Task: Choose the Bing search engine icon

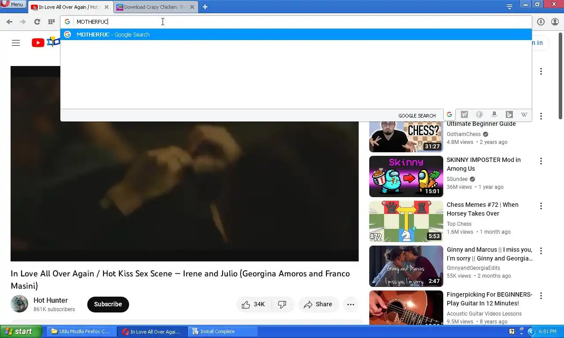Action: pos(509,115)
